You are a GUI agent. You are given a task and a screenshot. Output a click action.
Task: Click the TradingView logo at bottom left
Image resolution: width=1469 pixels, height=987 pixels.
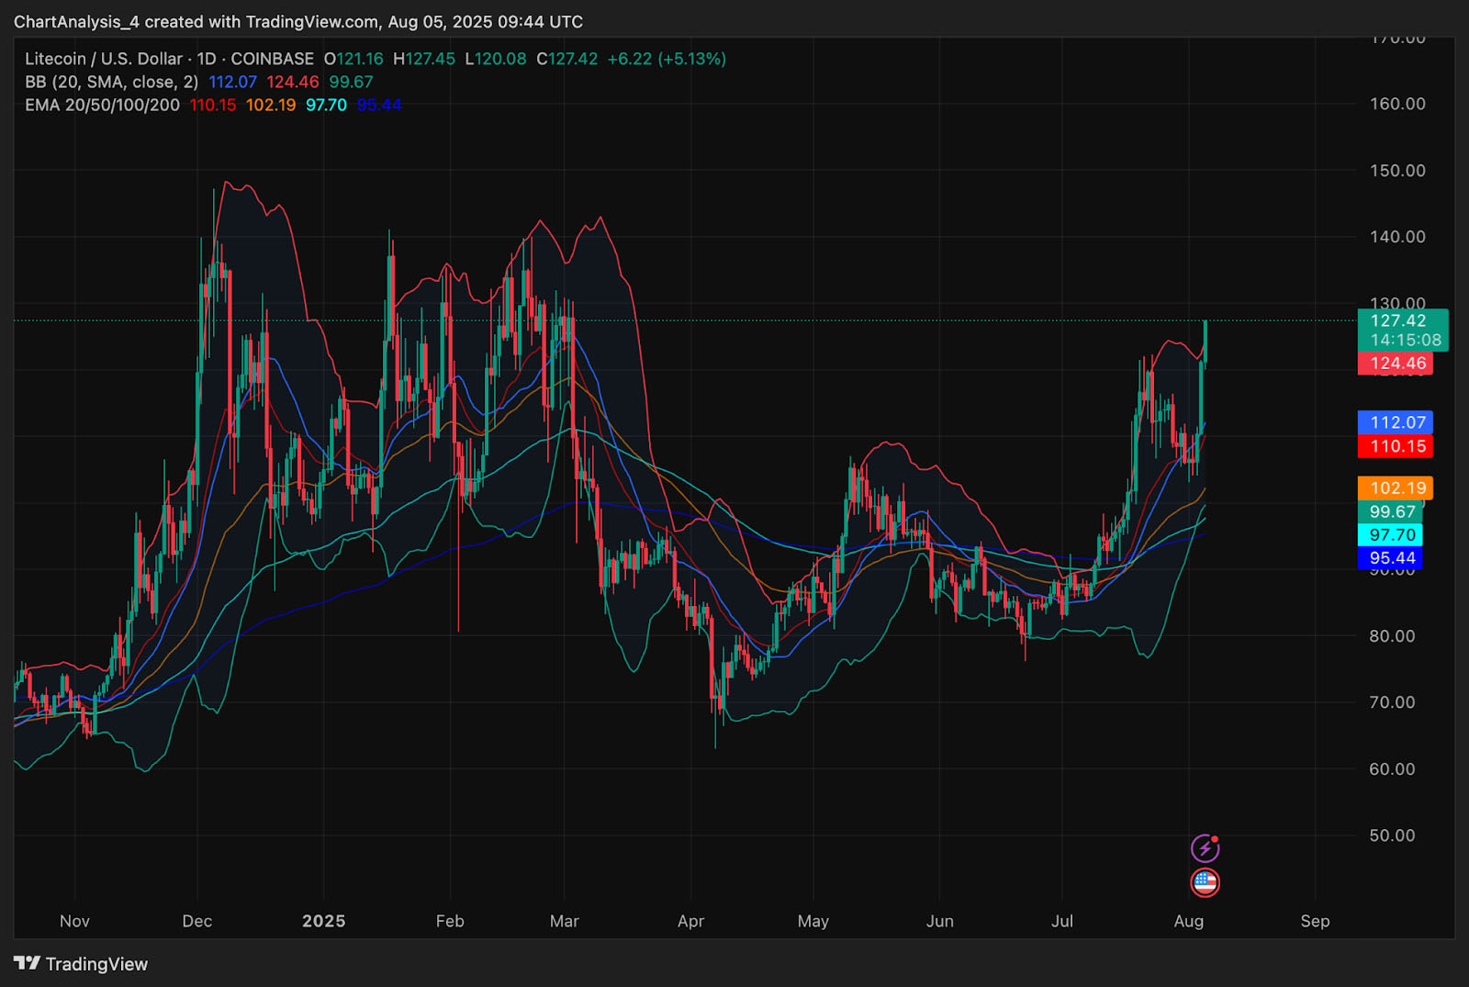click(x=81, y=964)
